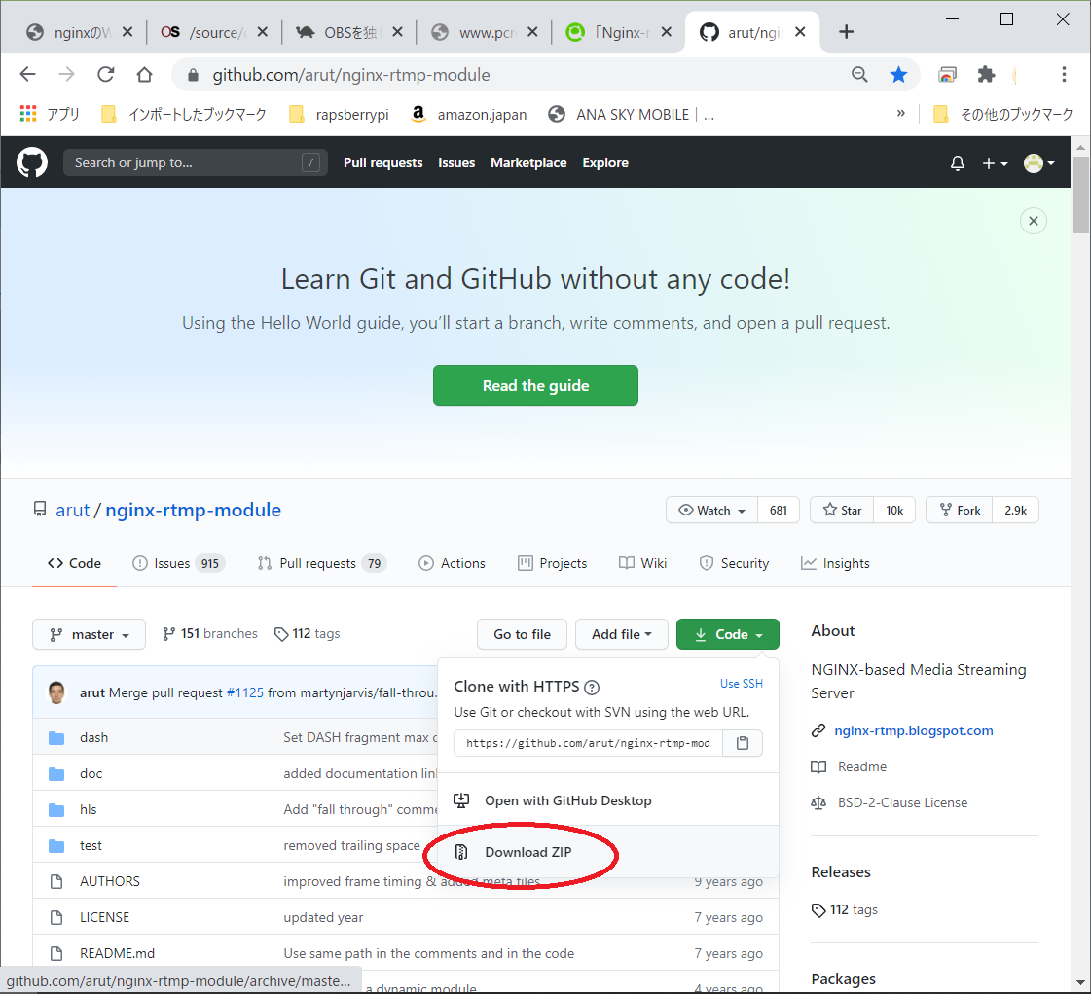Fork the repository
This screenshot has height=994, width=1091.
[960, 511]
